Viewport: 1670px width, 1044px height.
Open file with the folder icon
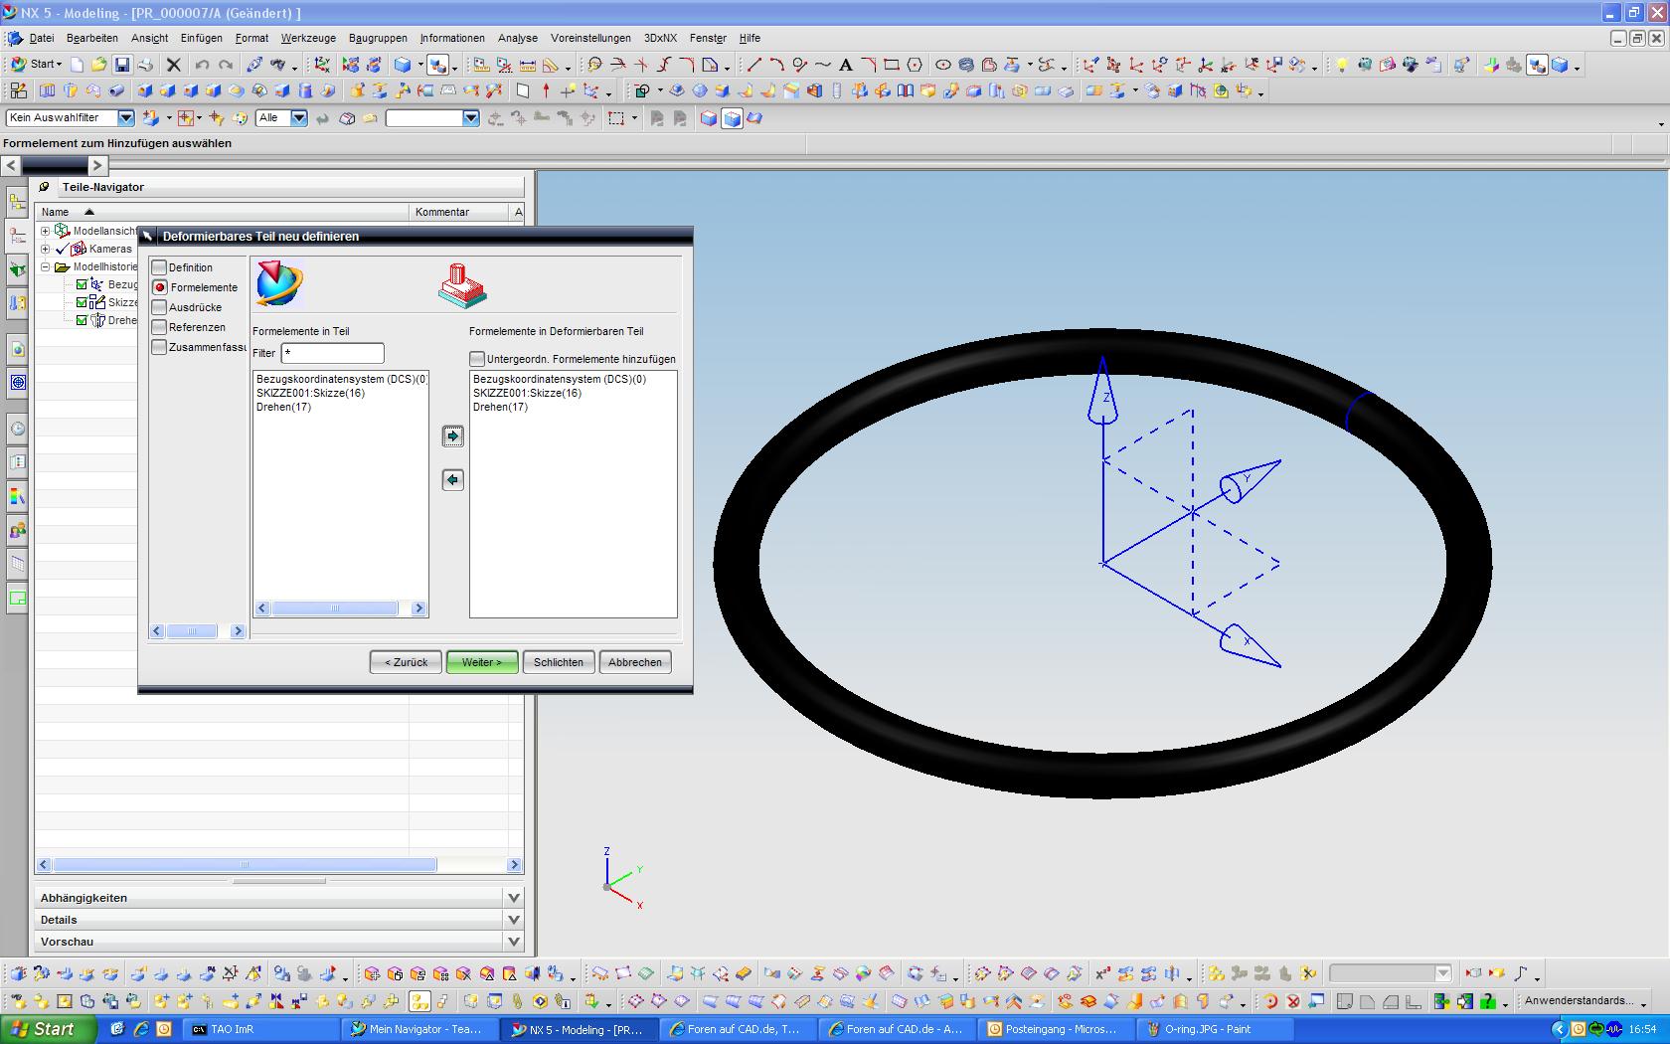pos(98,65)
